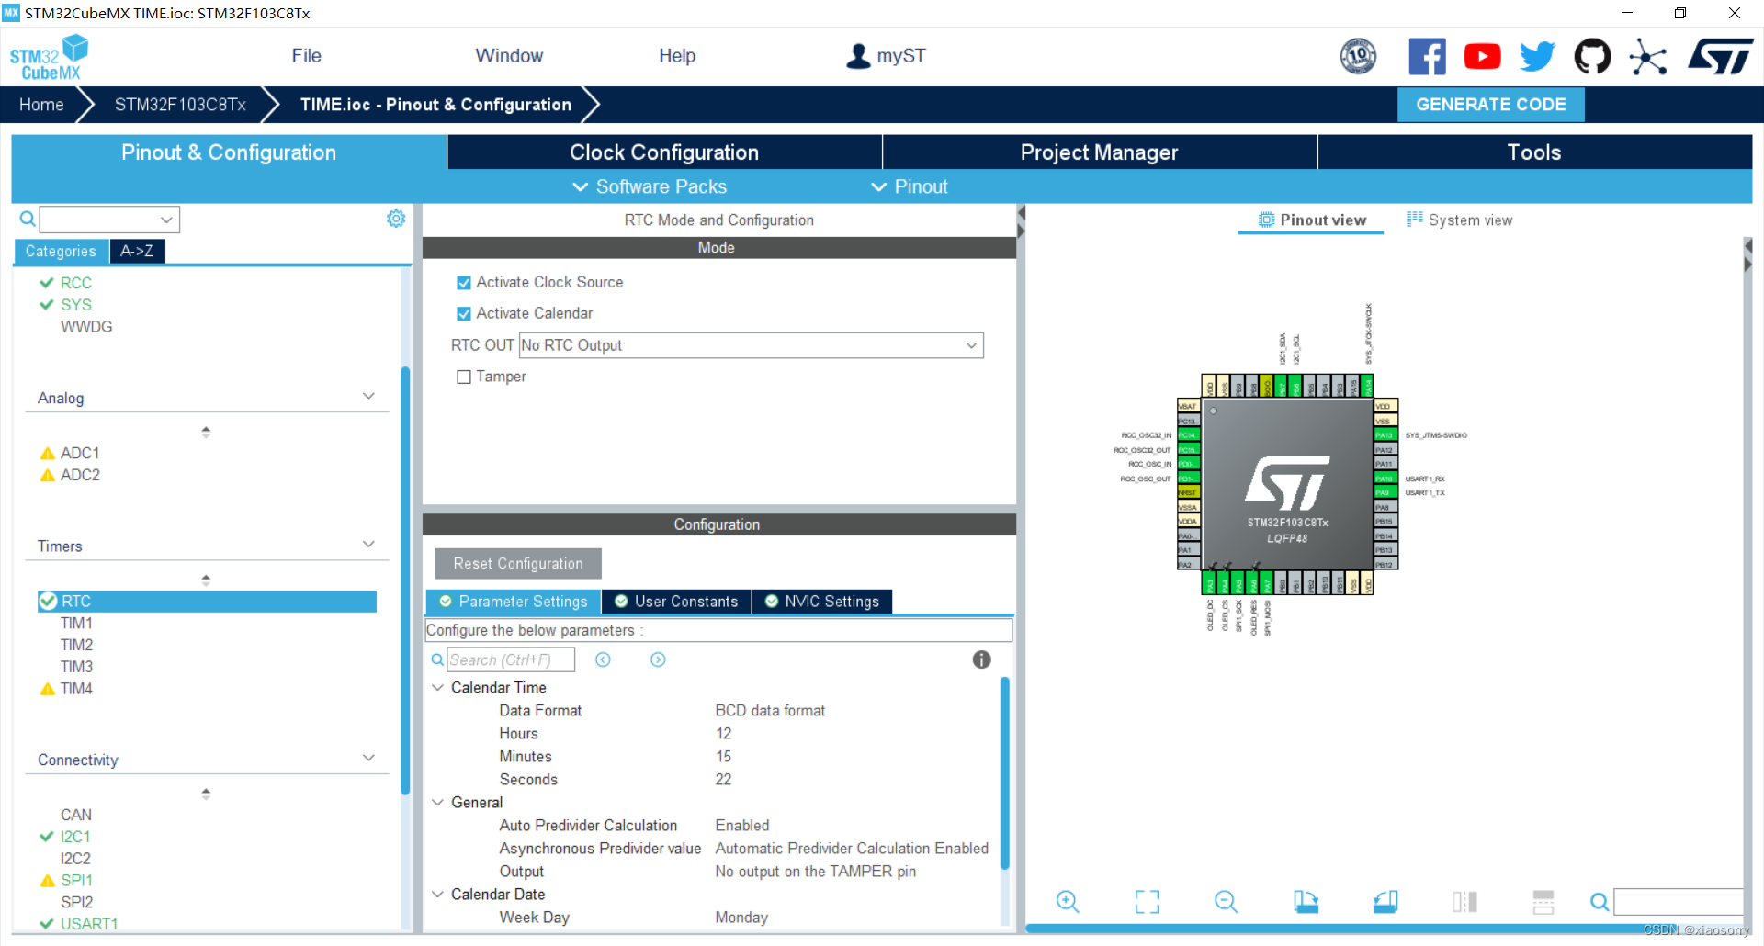
Task: Uncheck Activate Calendar
Action: tap(464, 314)
